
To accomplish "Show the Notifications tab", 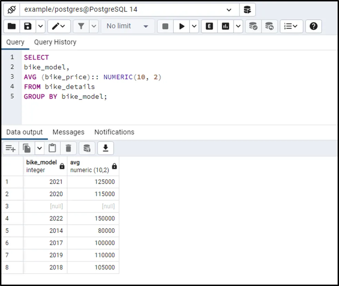I will (x=114, y=132).
